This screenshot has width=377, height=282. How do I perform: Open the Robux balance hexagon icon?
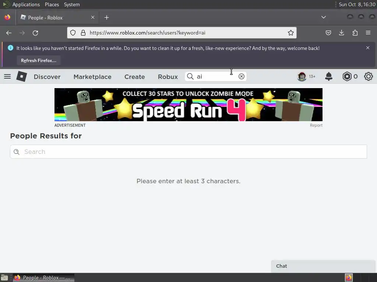tap(347, 76)
